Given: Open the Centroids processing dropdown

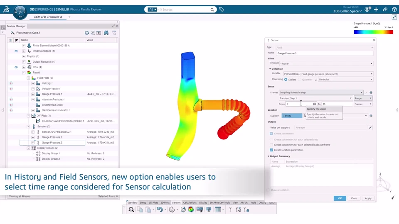Looking at the screenshot, I should (345, 80).
